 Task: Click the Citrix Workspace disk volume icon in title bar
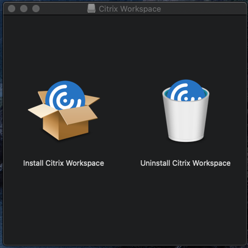91,9
